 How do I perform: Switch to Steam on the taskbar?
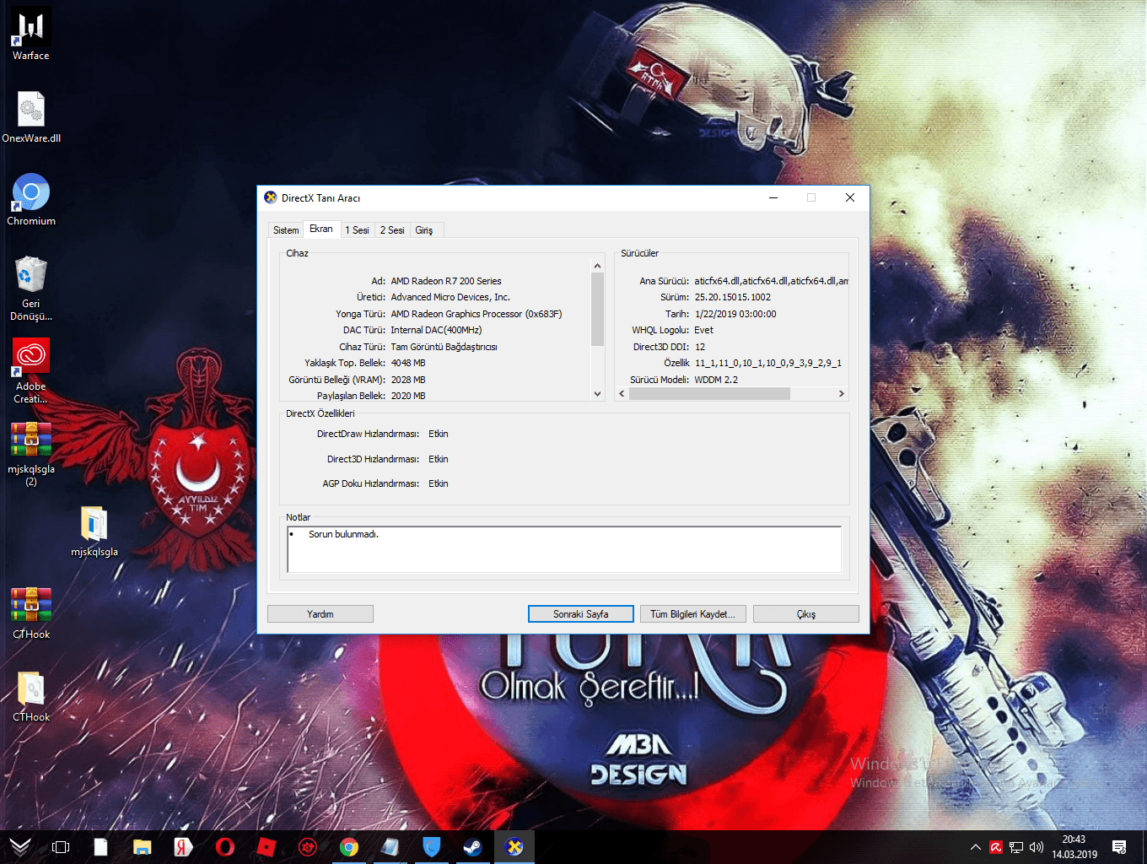[473, 846]
